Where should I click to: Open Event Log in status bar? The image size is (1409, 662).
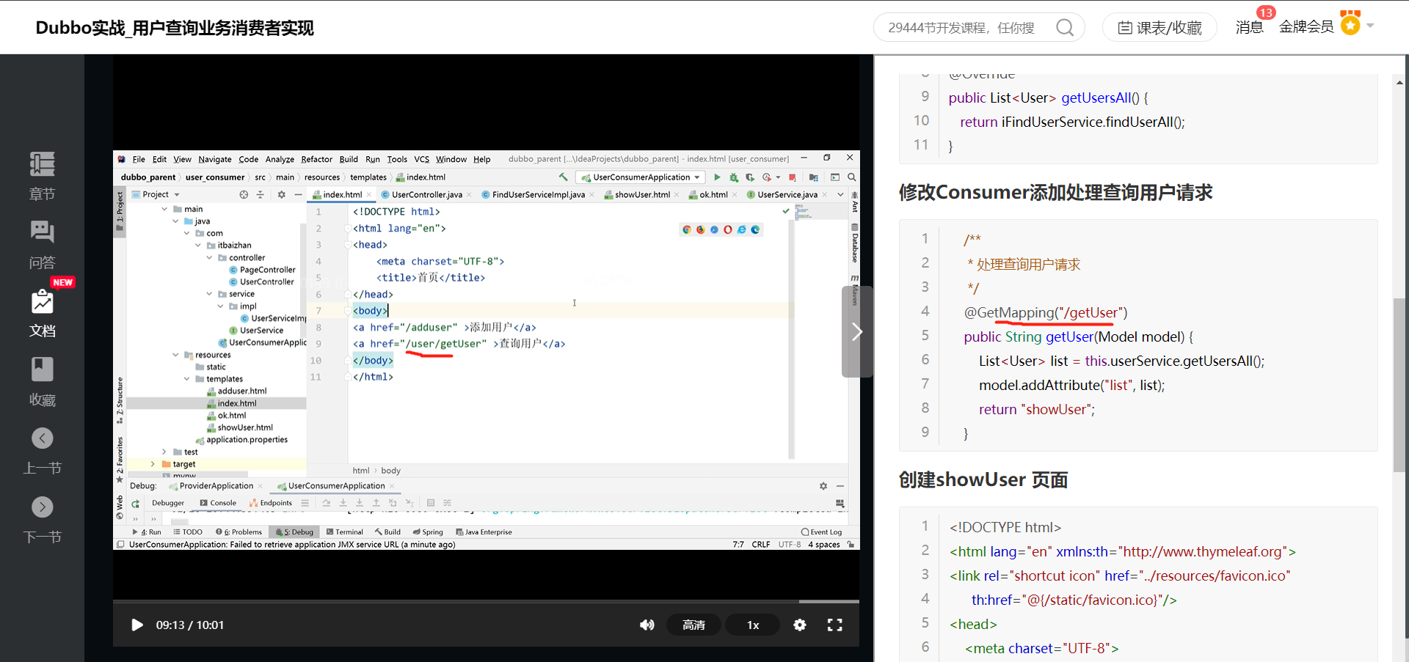[822, 532]
